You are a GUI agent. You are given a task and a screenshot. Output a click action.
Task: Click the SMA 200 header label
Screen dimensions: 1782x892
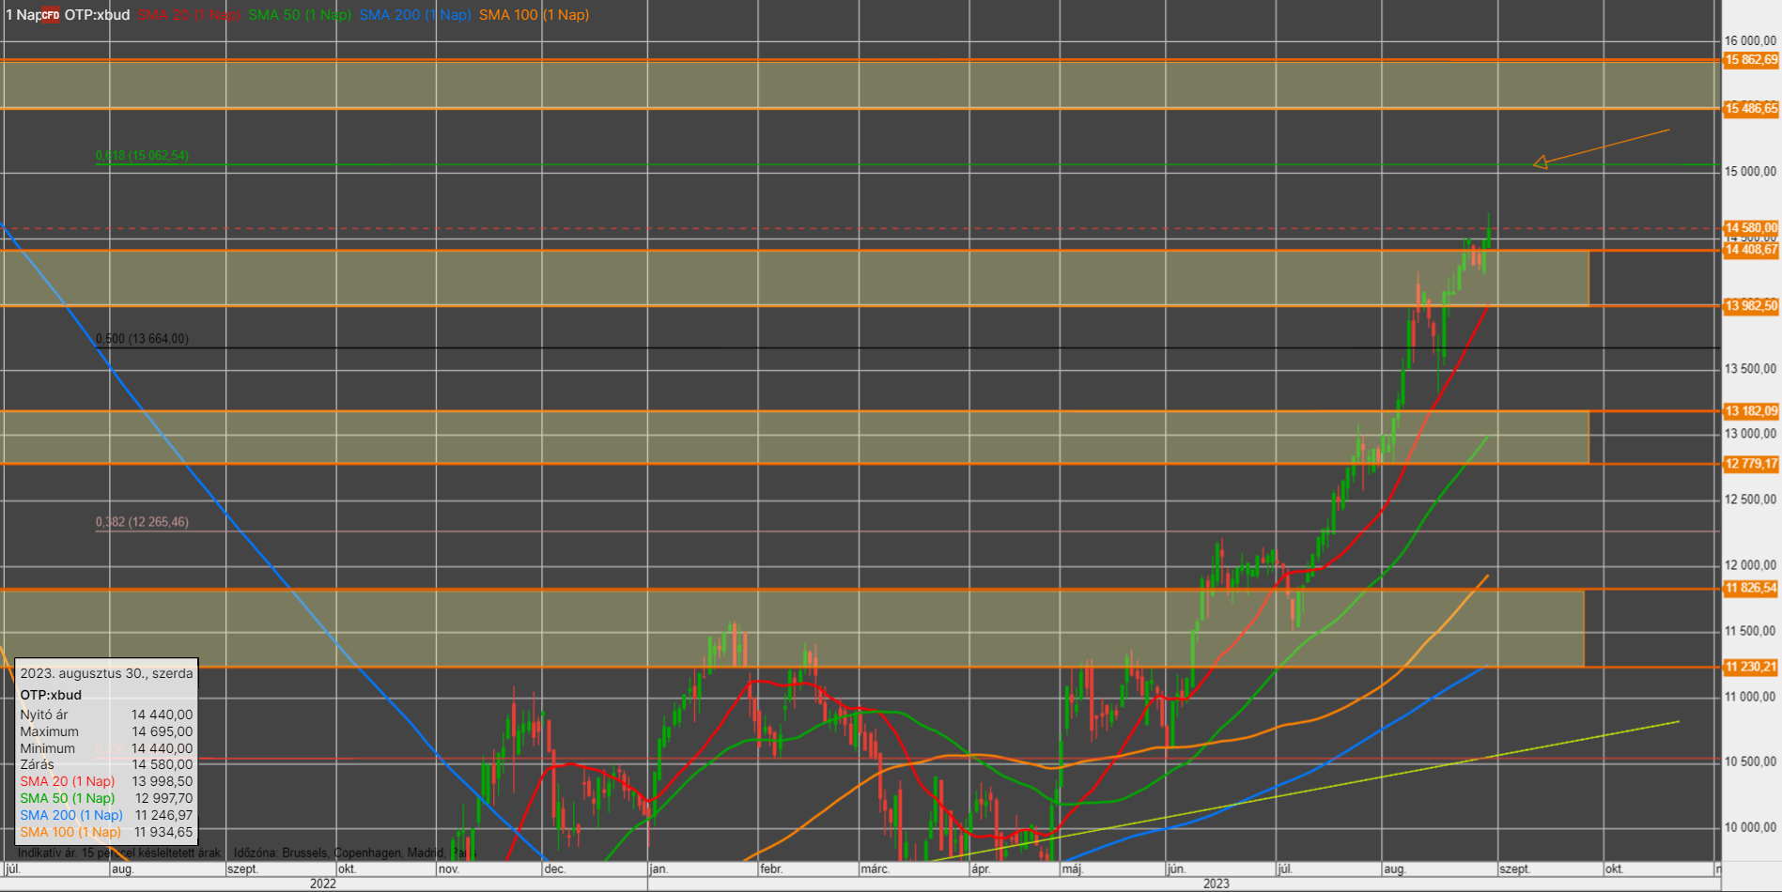(414, 15)
